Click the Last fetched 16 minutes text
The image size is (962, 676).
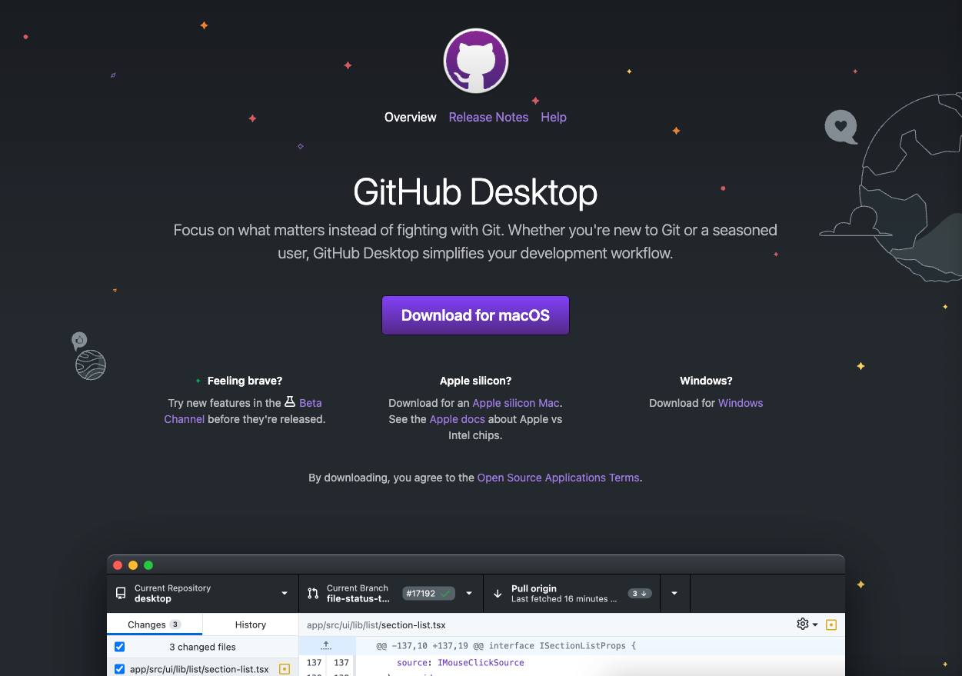point(564,599)
